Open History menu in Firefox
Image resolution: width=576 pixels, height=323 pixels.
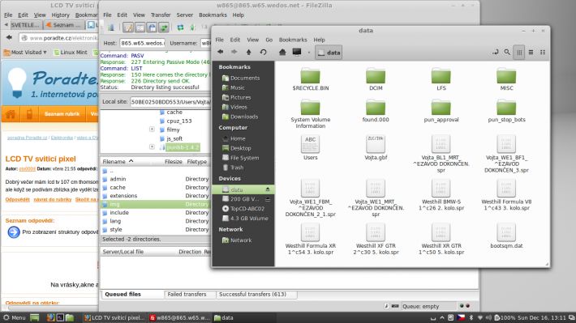(x=60, y=15)
